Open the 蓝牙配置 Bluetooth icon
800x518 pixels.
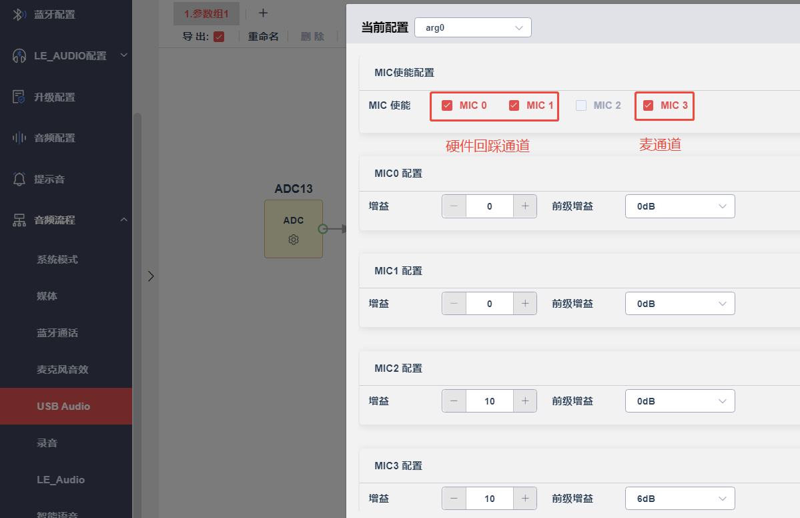(19, 14)
